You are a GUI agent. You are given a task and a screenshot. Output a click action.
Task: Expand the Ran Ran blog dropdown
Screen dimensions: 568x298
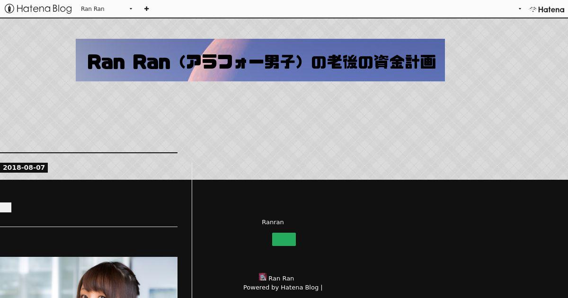(x=106, y=9)
